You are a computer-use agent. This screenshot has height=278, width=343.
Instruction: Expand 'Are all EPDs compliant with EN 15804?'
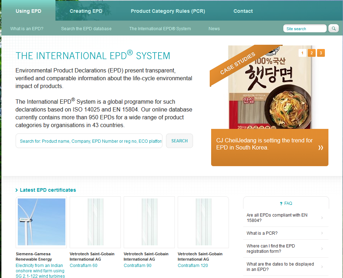[x=286, y=218]
